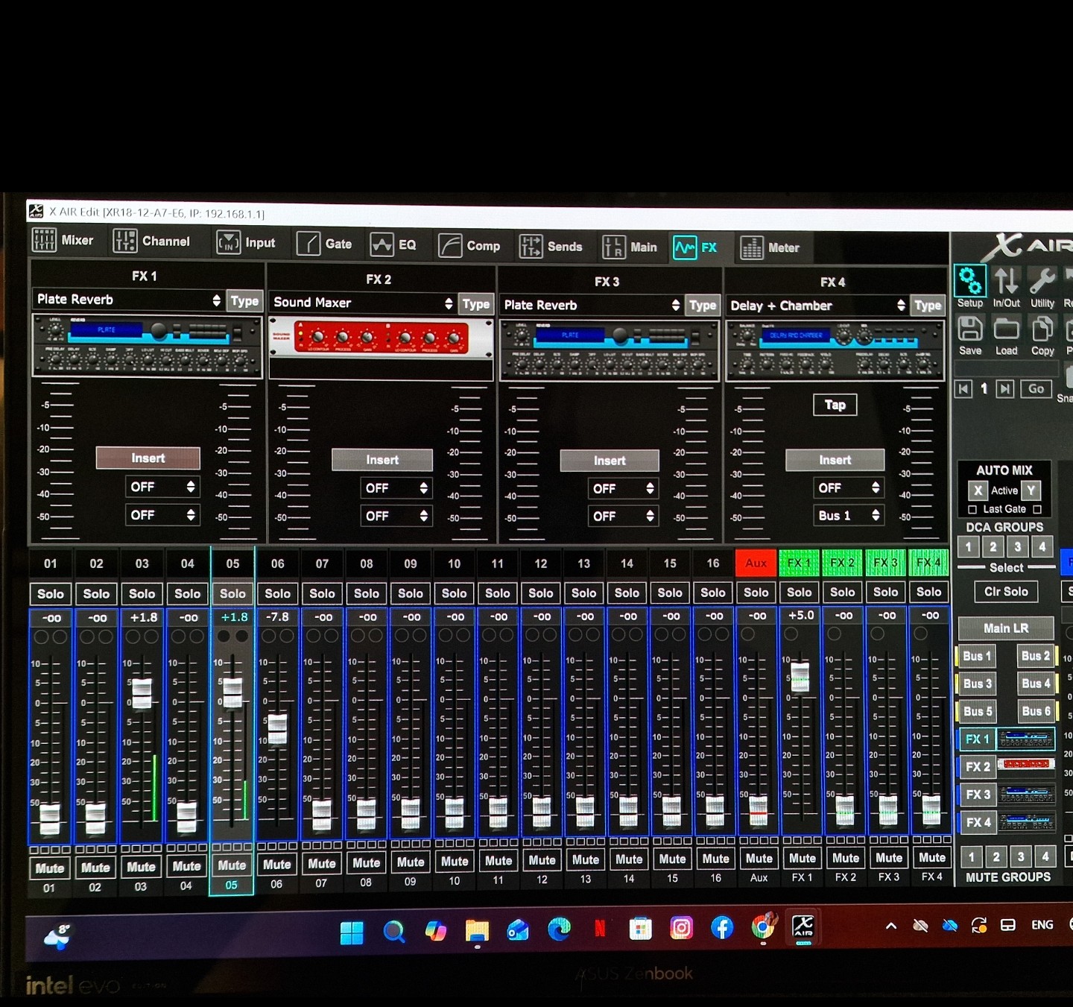1073x1007 pixels.
Task: Click channel 06 fader handle
Action: pos(277,728)
